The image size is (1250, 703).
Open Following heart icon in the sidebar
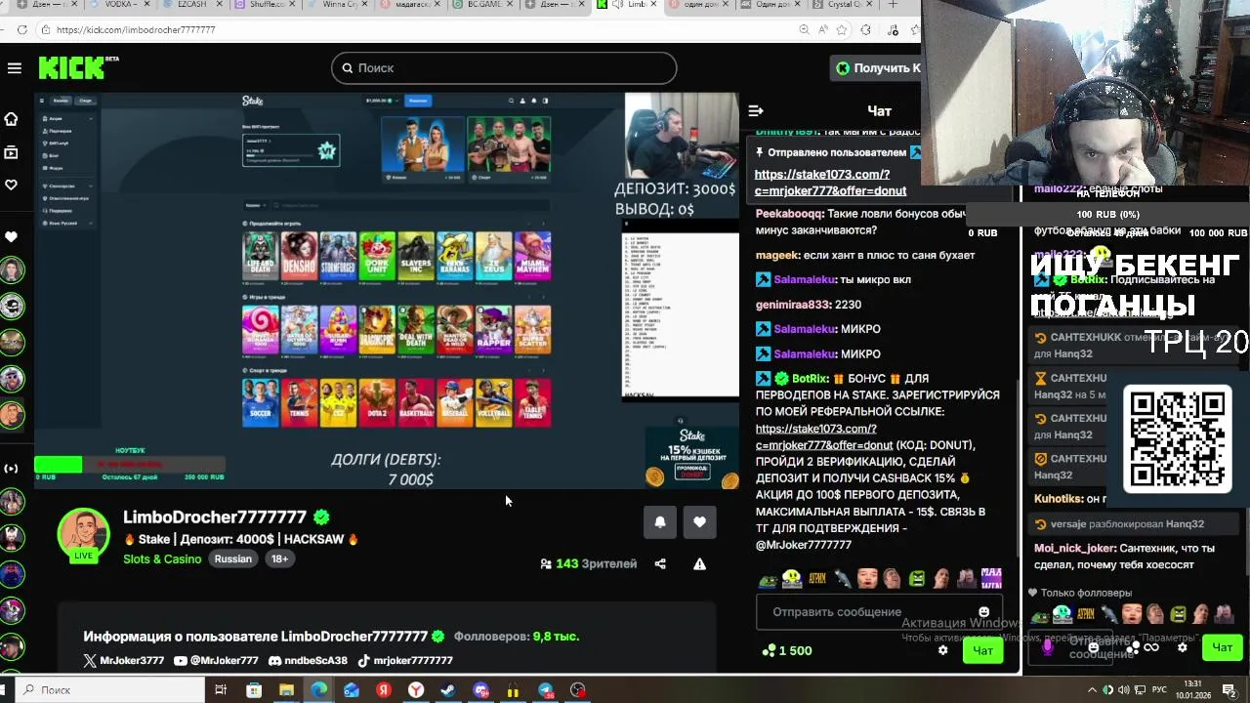pos(11,185)
